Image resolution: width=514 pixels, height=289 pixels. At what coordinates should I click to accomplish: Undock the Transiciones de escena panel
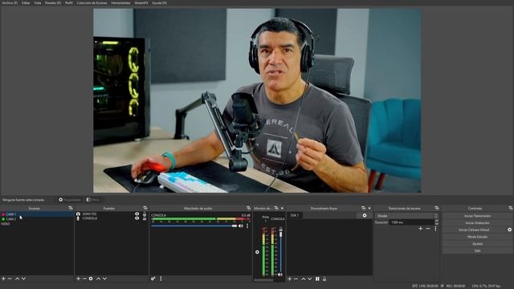pos(437,208)
